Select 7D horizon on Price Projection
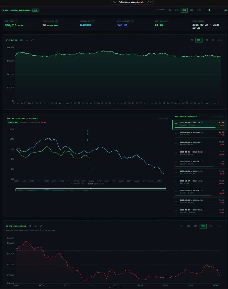This screenshot has width=228, height=289. pyautogui.click(x=181, y=226)
